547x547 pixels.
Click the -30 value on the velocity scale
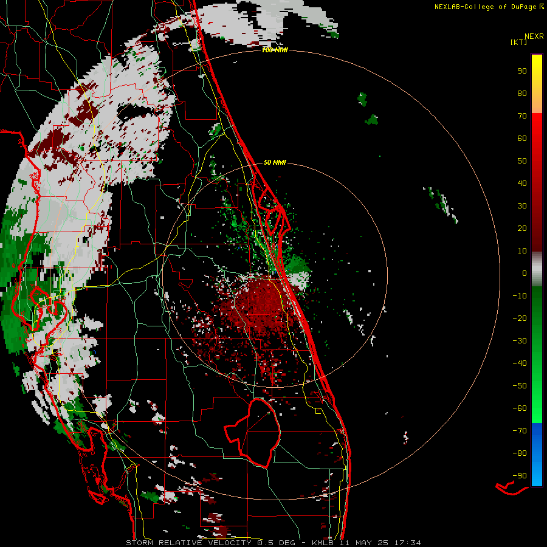pos(520,341)
